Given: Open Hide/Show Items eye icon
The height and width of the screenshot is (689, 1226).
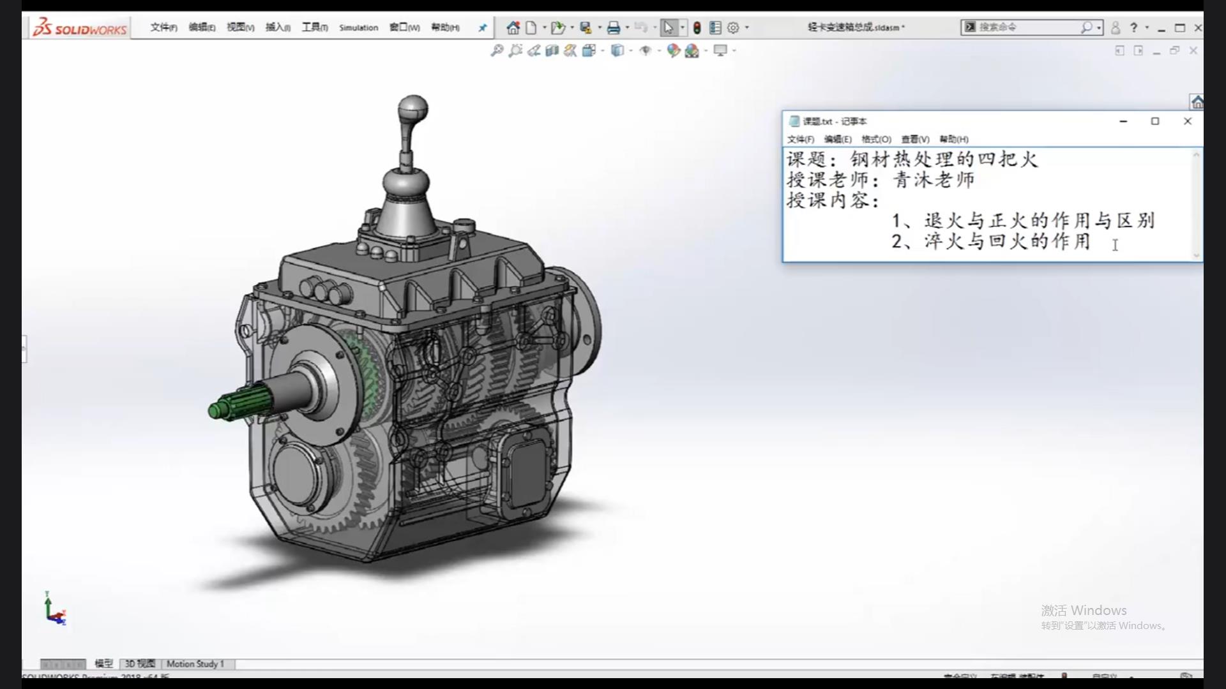Looking at the screenshot, I should coord(646,50).
